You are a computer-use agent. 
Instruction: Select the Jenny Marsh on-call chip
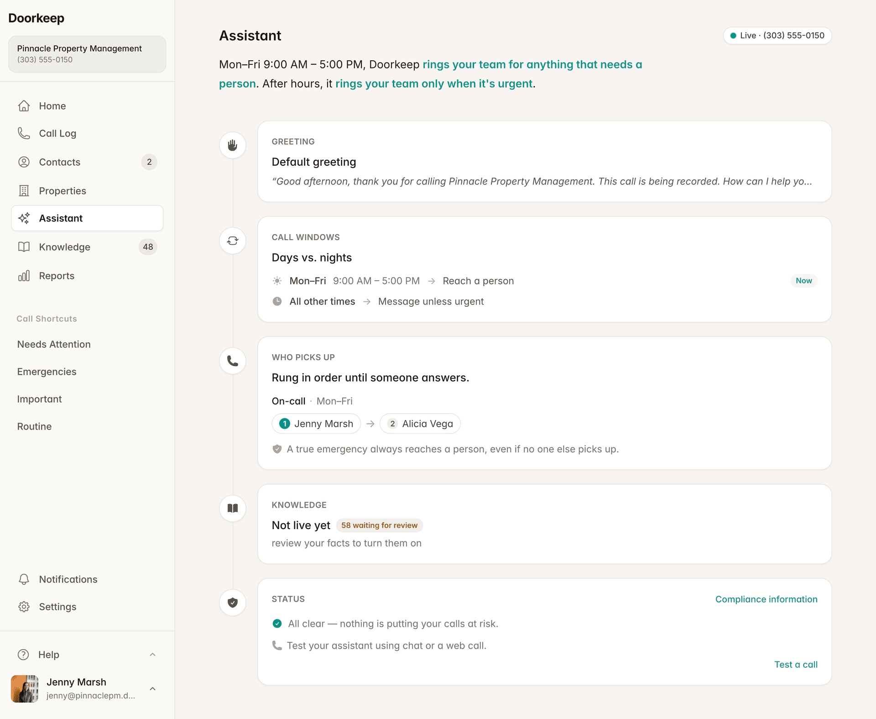coord(316,424)
